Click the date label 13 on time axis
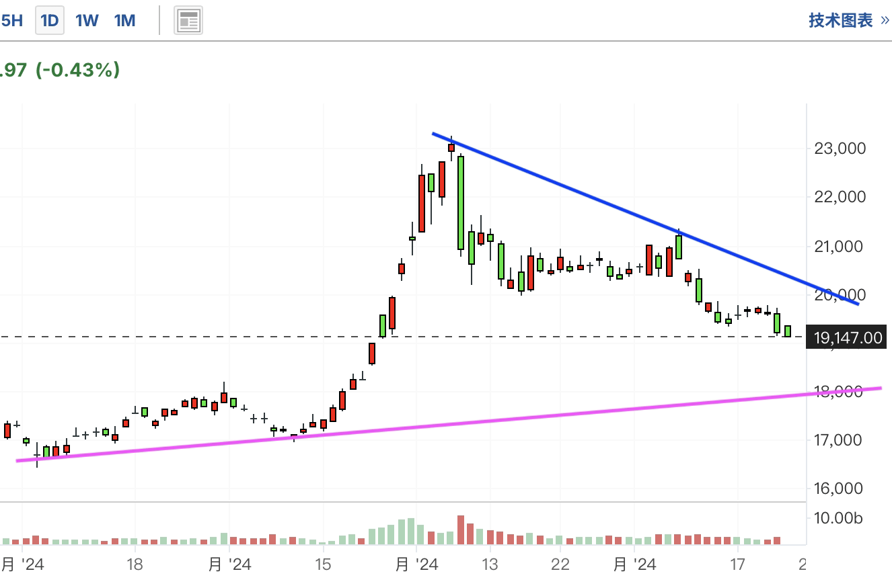This screenshot has height=586, width=892. pos(490,564)
